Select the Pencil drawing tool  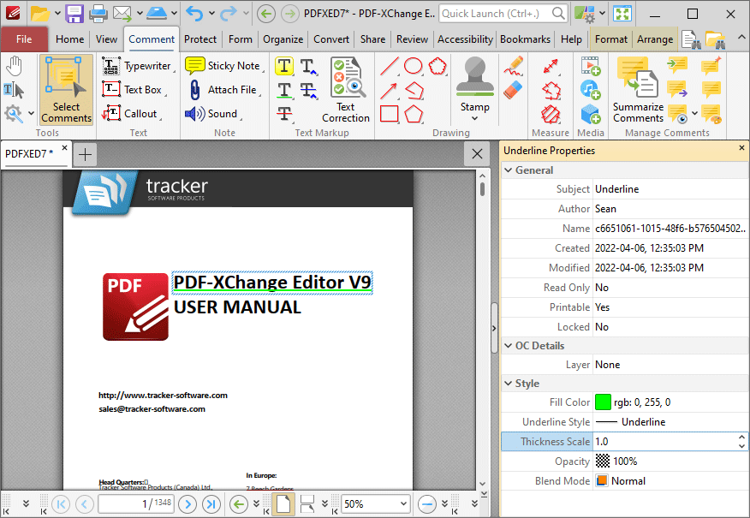513,66
